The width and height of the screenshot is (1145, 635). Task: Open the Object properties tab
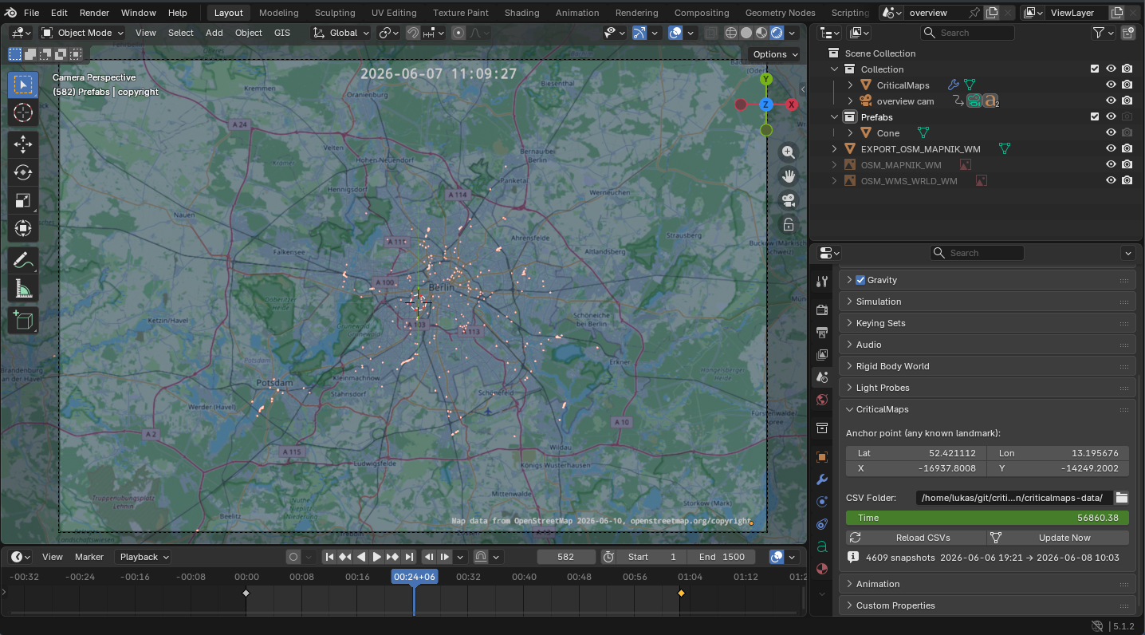coord(822,457)
